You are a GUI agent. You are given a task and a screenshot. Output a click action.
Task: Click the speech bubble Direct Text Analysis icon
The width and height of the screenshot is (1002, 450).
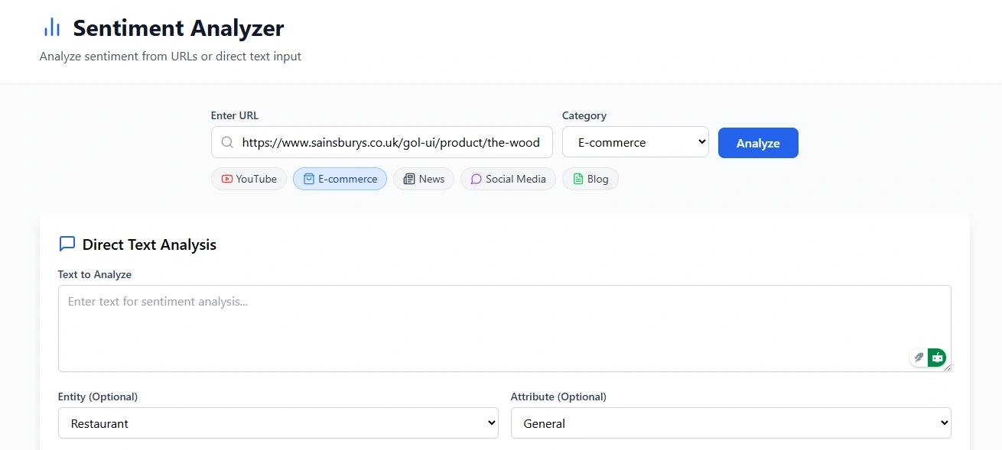click(x=67, y=244)
